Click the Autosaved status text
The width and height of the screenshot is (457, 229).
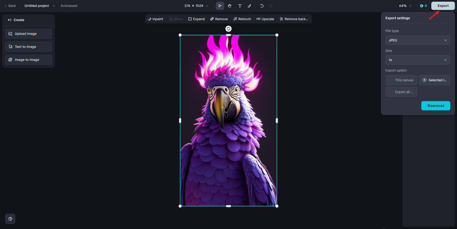[69, 6]
